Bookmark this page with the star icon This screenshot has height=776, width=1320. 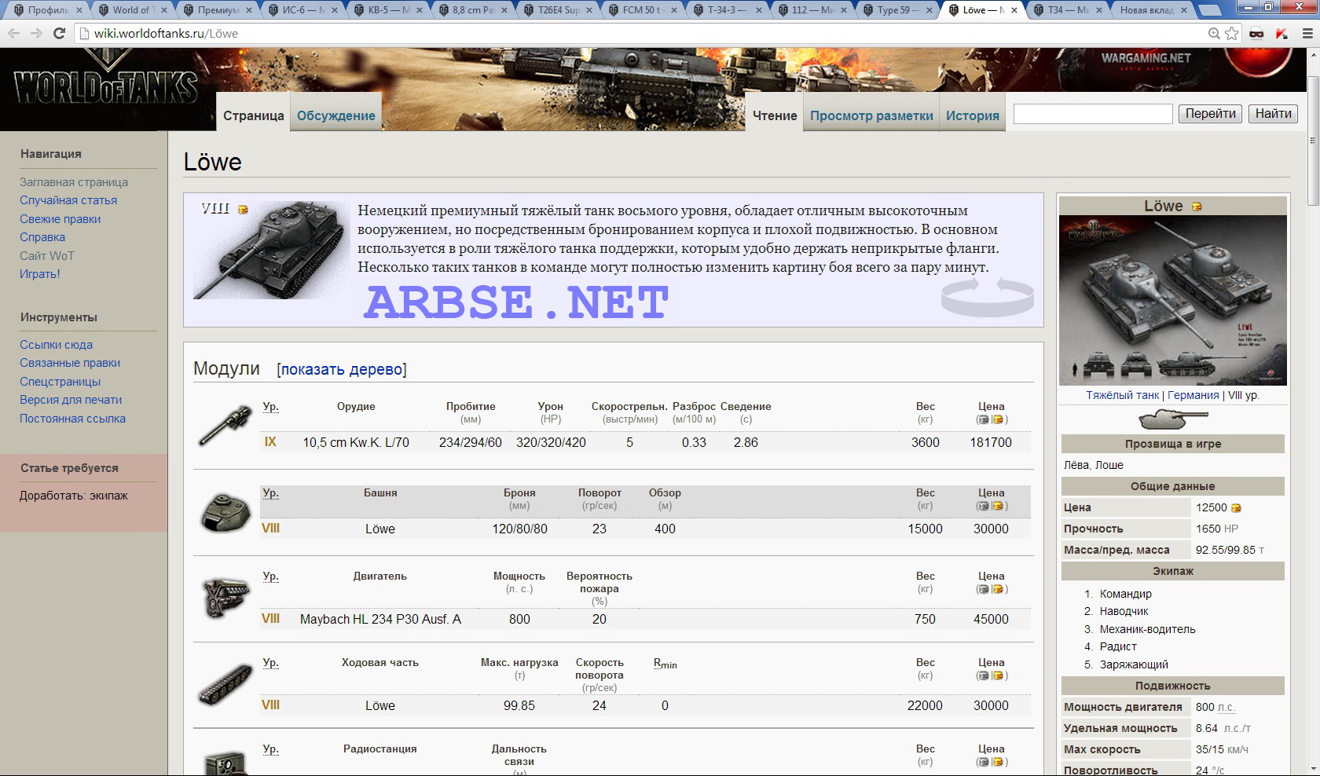tap(1232, 33)
